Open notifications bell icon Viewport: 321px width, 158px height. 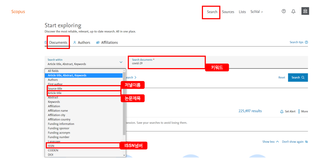[293, 11]
